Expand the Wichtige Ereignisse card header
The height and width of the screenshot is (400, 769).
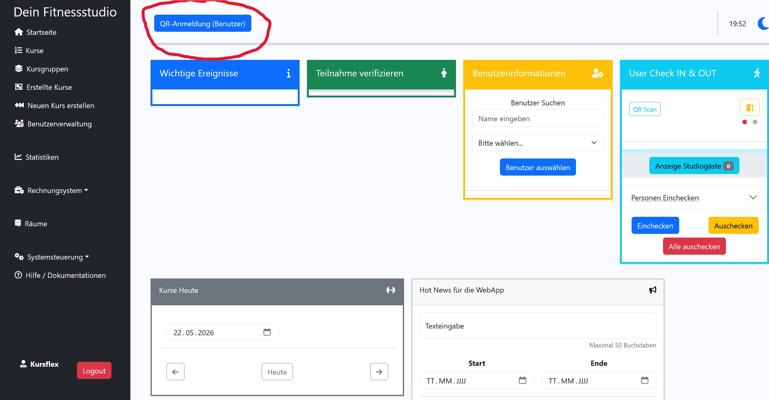pyautogui.click(x=225, y=74)
